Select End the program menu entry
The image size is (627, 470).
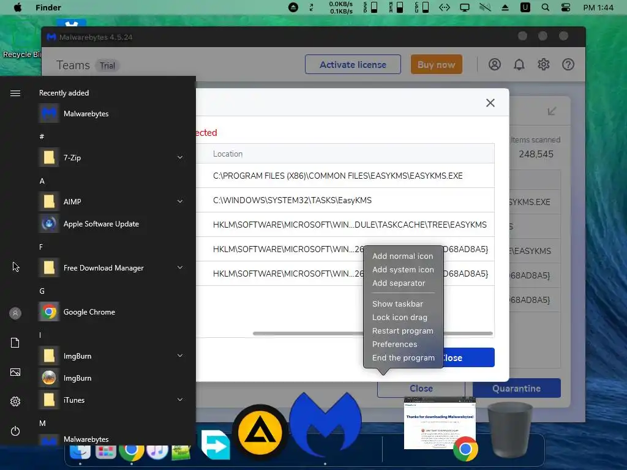coord(403,357)
